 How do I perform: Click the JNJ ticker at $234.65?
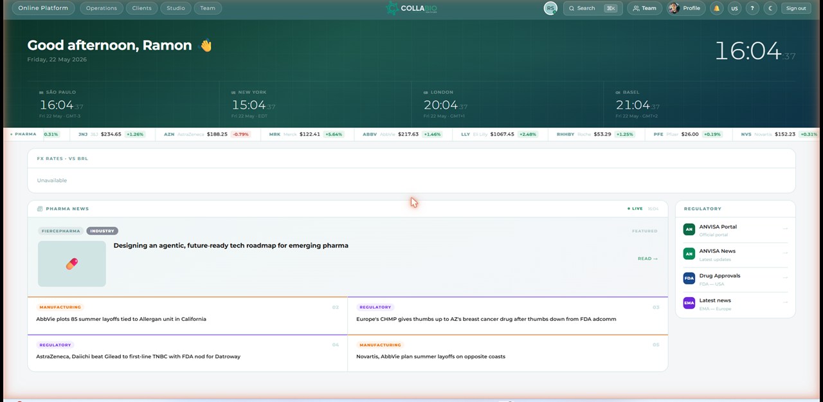(x=112, y=134)
